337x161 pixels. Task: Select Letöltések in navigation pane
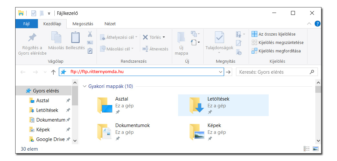pyautogui.click(x=44, y=110)
